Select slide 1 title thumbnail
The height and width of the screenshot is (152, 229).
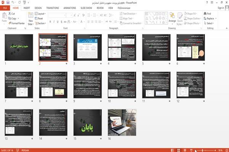tap(19, 47)
